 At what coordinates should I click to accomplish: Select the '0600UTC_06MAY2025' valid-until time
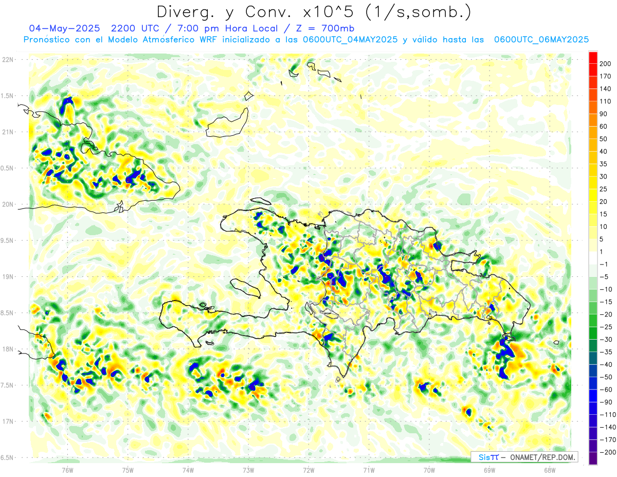pos(541,40)
